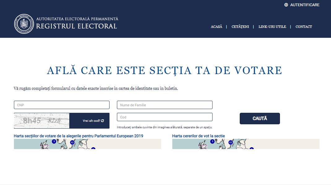Viewport: 331px width, 185px height.
Task: Click the refresh captcha icon
Action: coord(103,121)
